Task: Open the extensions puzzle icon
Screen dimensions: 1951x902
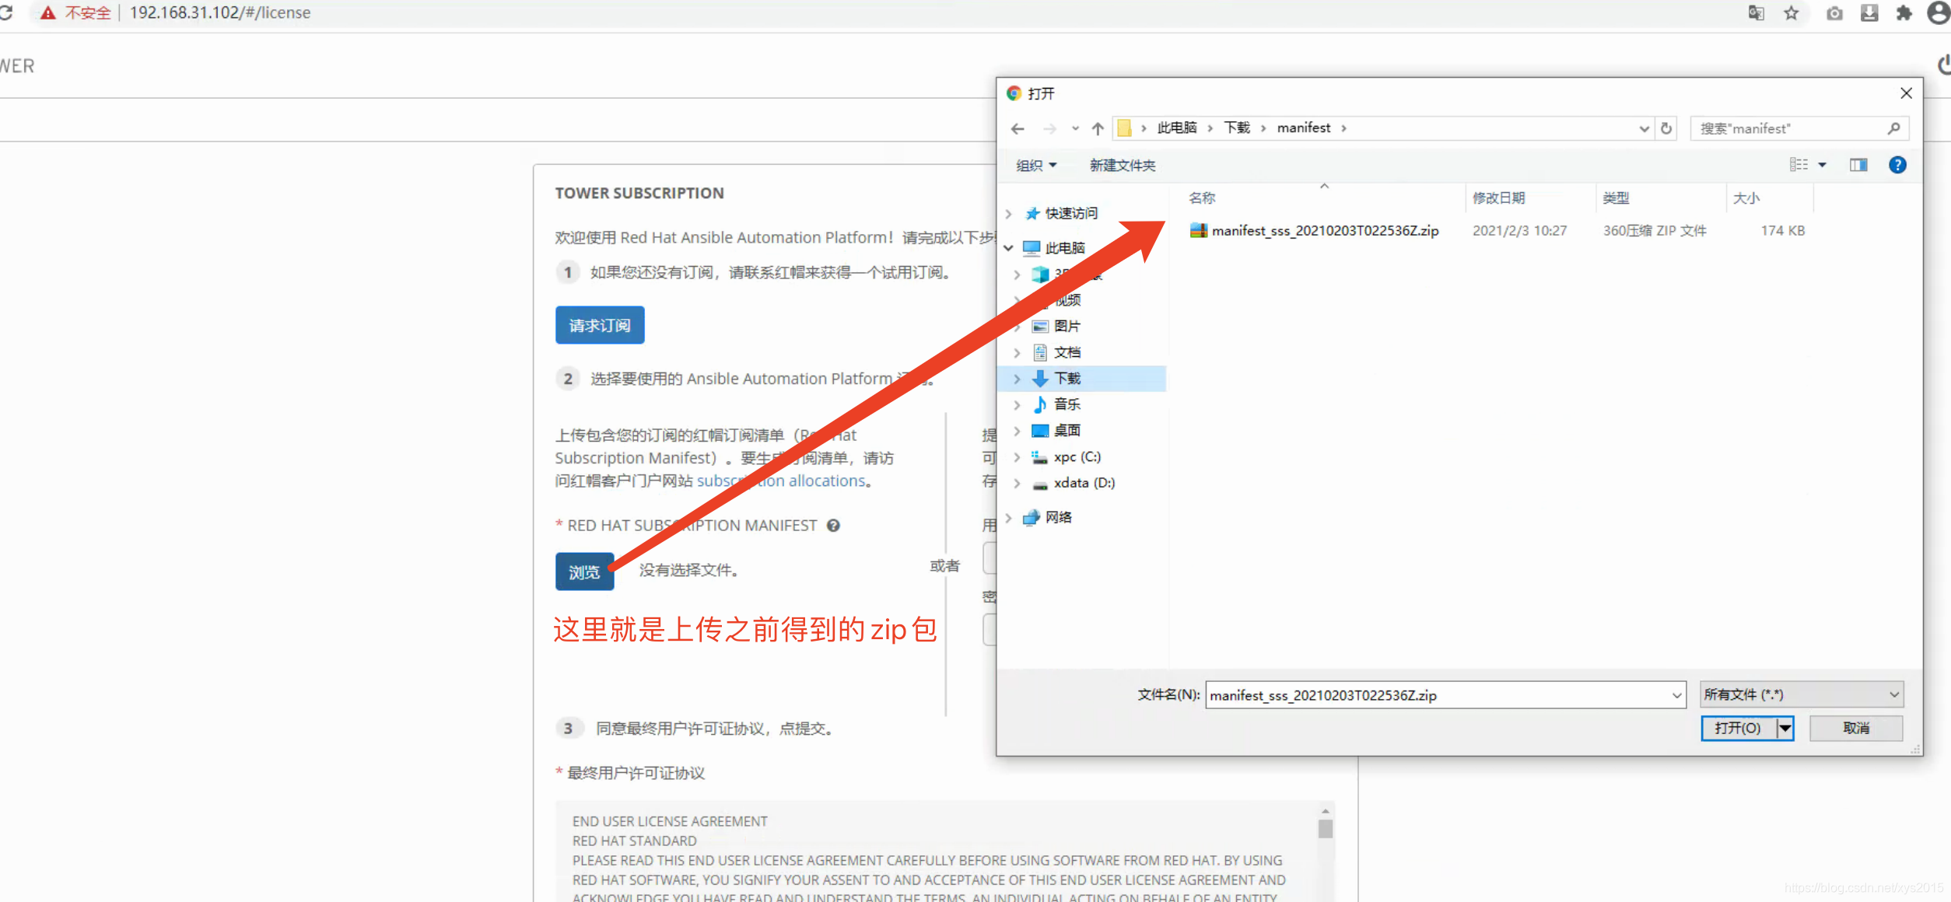Action: point(1904,13)
